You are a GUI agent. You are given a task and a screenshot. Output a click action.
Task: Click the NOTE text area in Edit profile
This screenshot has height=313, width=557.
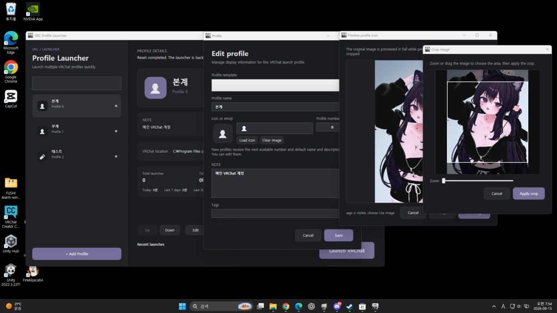(275, 183)
